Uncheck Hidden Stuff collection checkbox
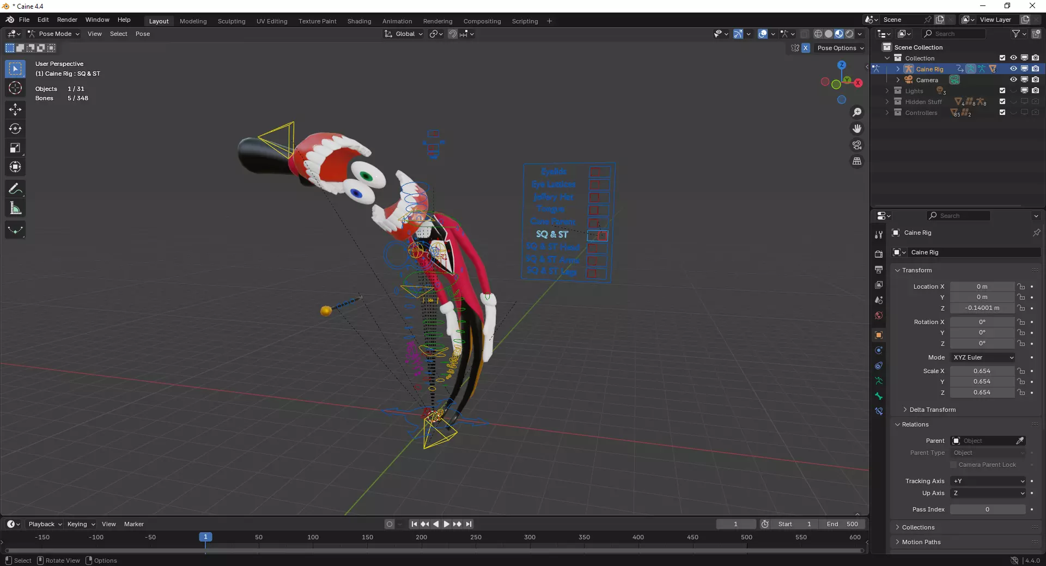 (1002, 101)
